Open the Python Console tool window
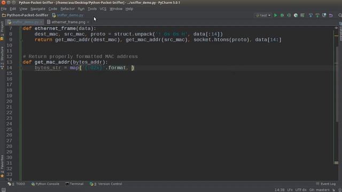 (45, 184)
